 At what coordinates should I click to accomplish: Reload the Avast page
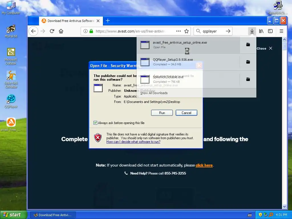[x=52, y=31]
